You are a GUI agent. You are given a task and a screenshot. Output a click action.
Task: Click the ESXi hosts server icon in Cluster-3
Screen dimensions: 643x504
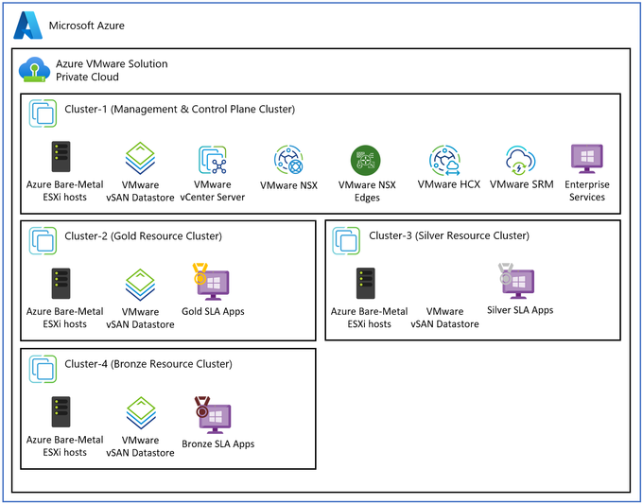pyautogui.click(x=365, y=284)
